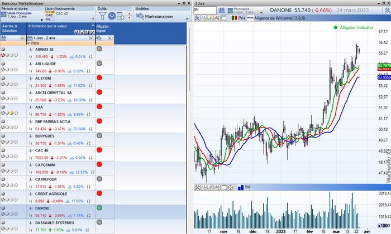Add an alert on the price chart
The height and width of the screenshot is (234, 391).
(x=217, y=18)
